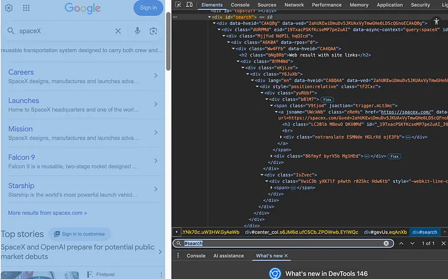448x279 pixels.
Task: Expand the Careers site link chevron
Action: coord(156,76)
